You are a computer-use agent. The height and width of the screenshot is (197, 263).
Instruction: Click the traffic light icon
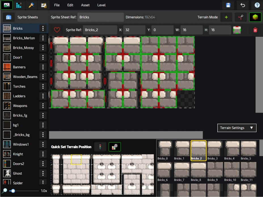tap(100, 147)
